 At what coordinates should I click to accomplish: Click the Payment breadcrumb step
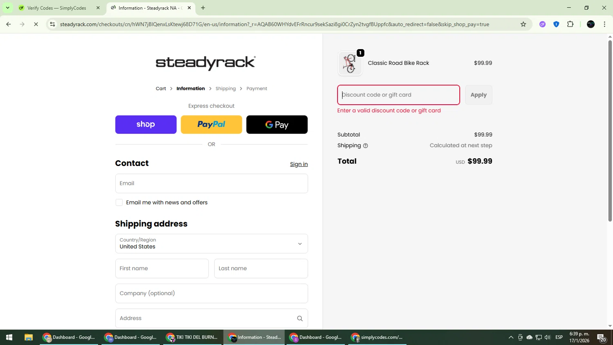tap(257, 89)
